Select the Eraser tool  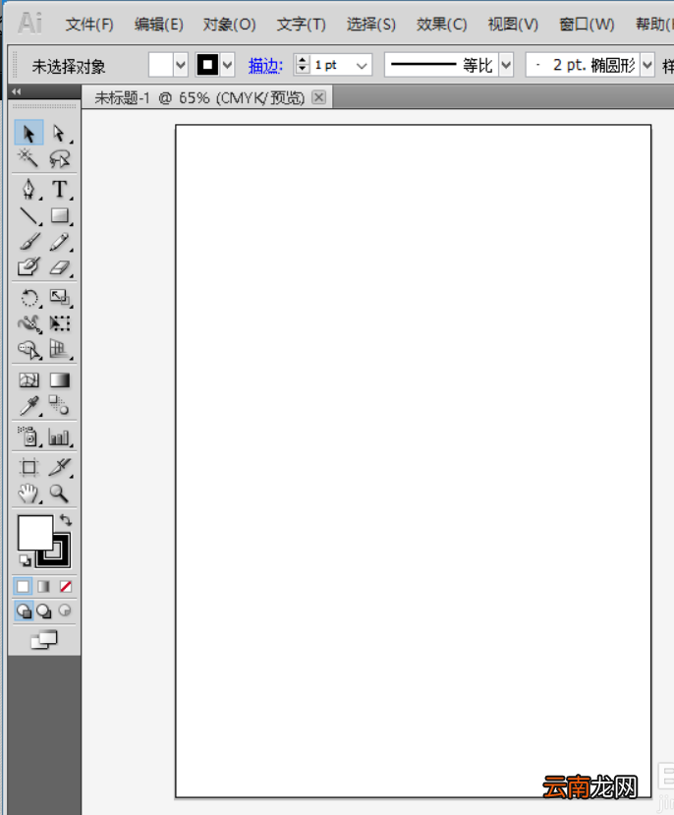[x=59, y=266]
